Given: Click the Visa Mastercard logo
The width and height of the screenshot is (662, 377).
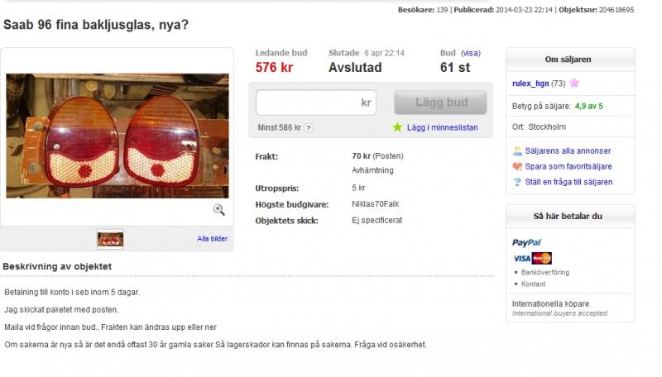Looking at the screenshot, I should (x=532, y=258).
